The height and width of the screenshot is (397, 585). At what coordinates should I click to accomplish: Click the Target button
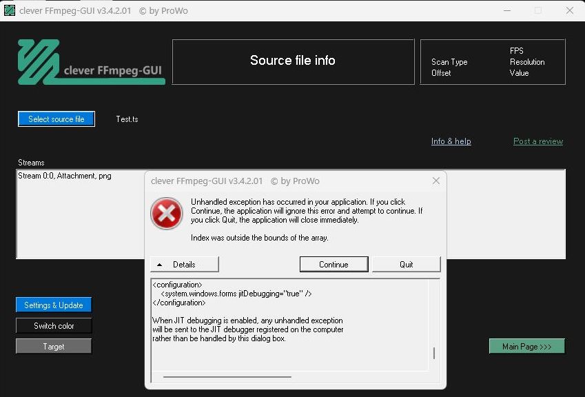[54, 347]
